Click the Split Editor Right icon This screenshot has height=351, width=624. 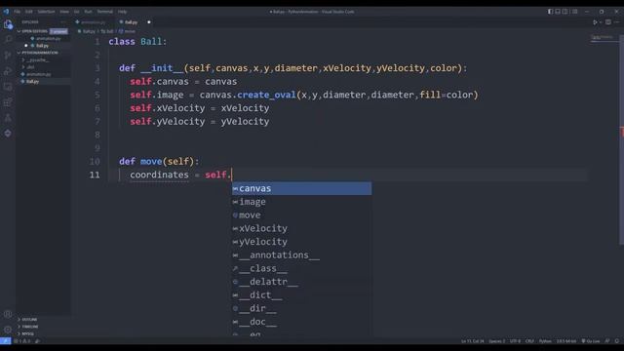pyautogui.click(x=608, y=22)
